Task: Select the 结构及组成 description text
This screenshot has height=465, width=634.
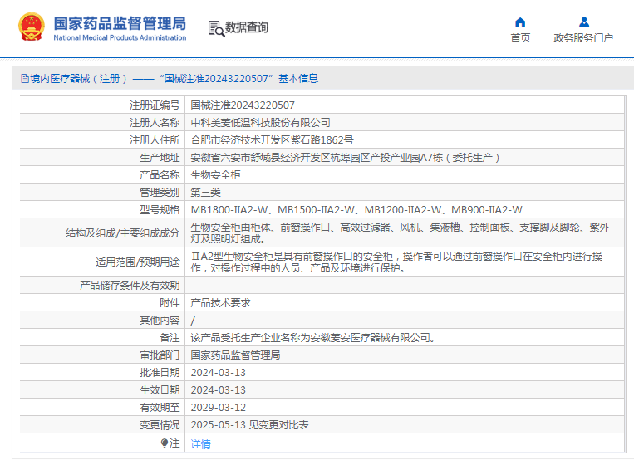Action: click(400, 232)
